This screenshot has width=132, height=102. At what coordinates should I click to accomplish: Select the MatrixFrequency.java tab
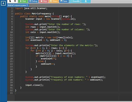pyautogui.click(x=17, y=5)
